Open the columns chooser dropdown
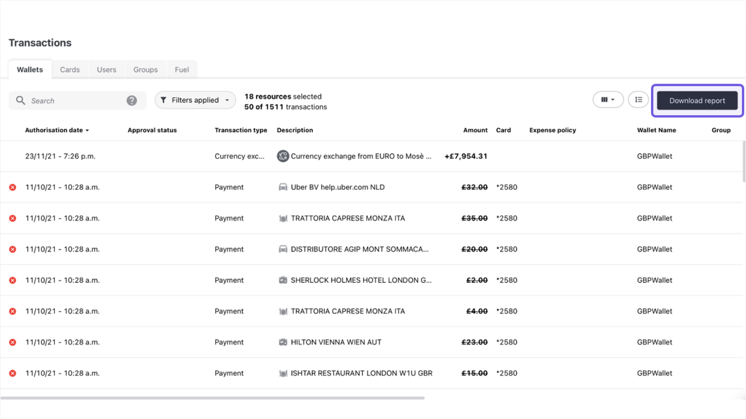746x419 pixels. [x=608, y=100]
